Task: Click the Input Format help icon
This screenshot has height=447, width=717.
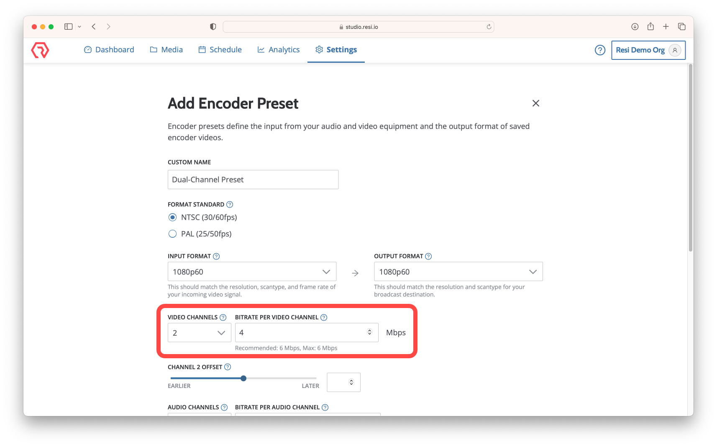Action: tap(216, 257)
